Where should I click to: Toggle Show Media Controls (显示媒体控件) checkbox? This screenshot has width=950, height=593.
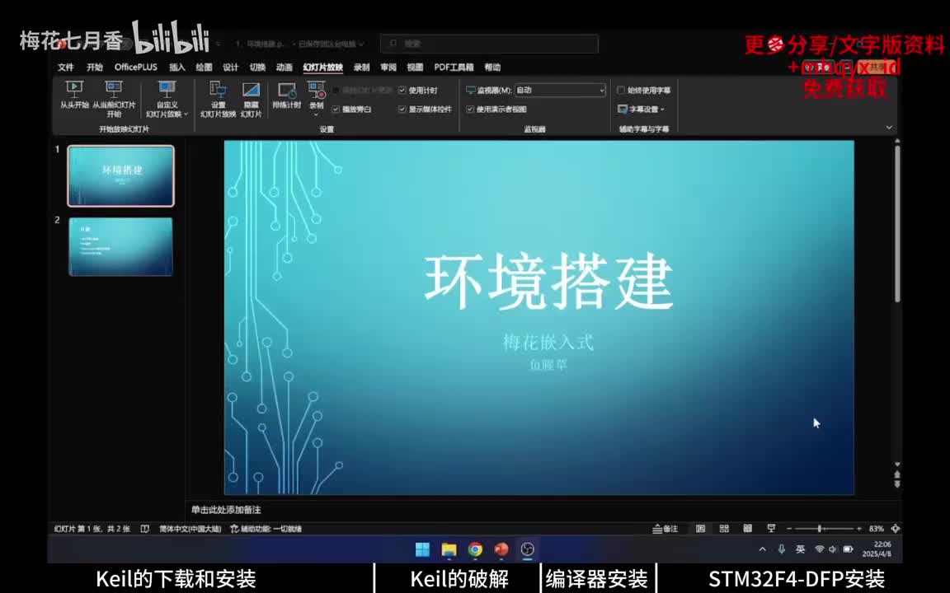click(402, 109)
